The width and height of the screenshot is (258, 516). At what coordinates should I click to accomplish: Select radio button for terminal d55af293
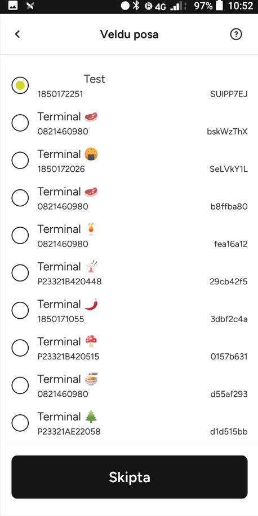pyautogui.click(x=20, y=385)
